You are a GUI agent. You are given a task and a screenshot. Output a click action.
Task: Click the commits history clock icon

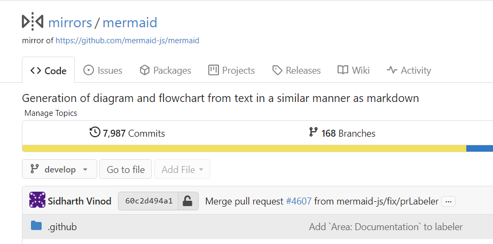95,132
